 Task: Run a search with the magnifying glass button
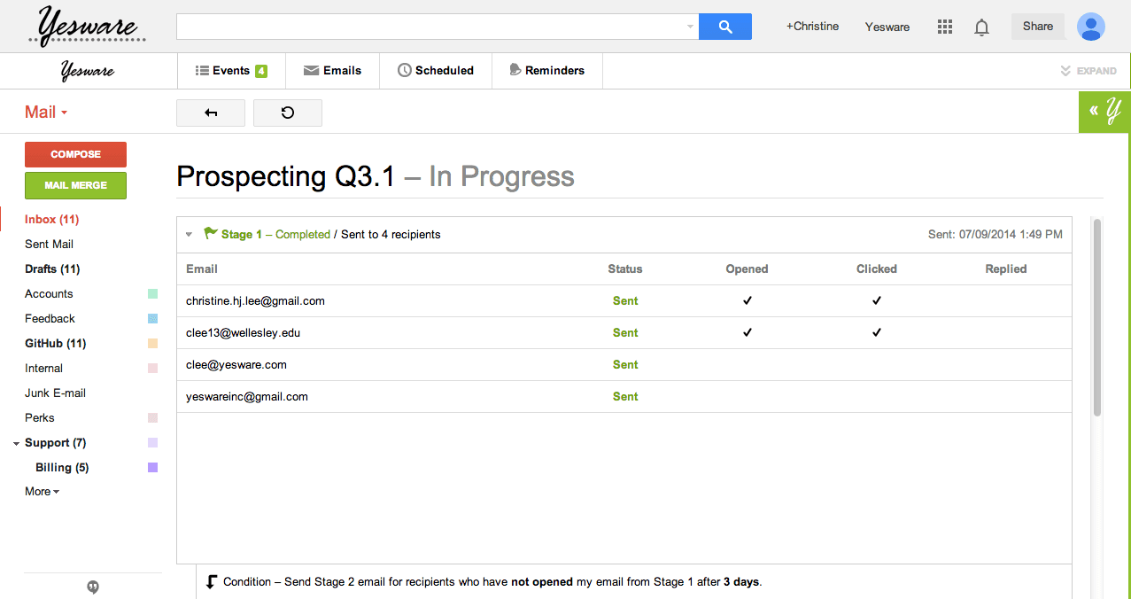coord(724,27)
